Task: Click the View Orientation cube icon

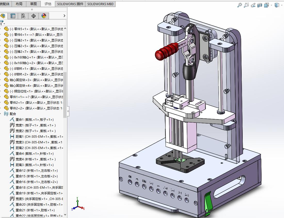Action: coord(266,5)
